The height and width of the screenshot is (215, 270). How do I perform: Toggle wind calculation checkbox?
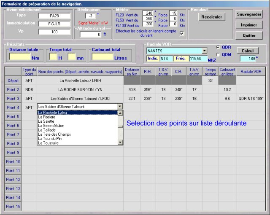tap(182, 33)
